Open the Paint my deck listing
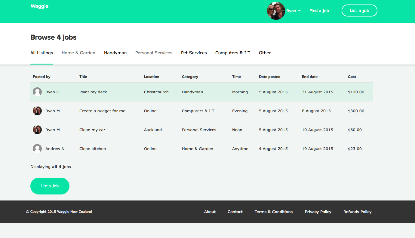Viewport: 415px width, 238px height. coord(93,92)
